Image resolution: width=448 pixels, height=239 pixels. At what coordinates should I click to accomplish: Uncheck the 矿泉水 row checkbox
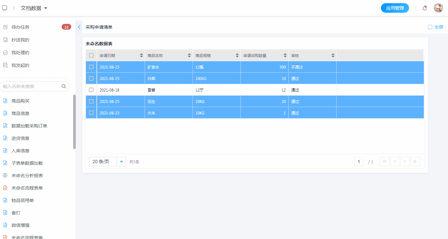click(x=91, y=67)
